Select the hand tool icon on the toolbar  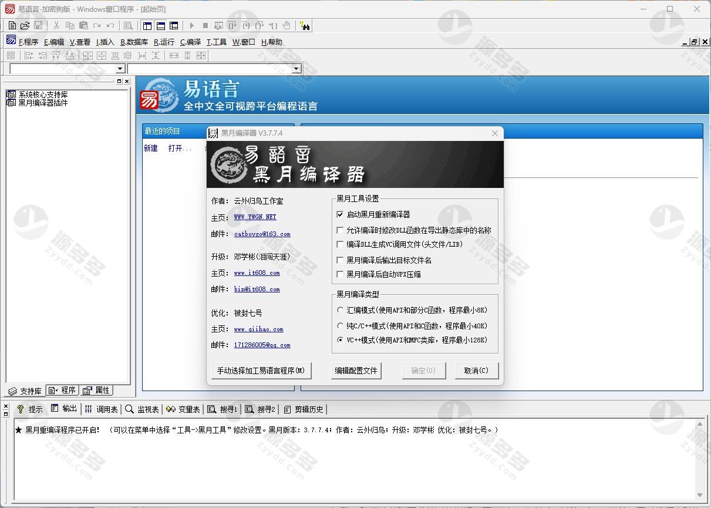(285, 26)
